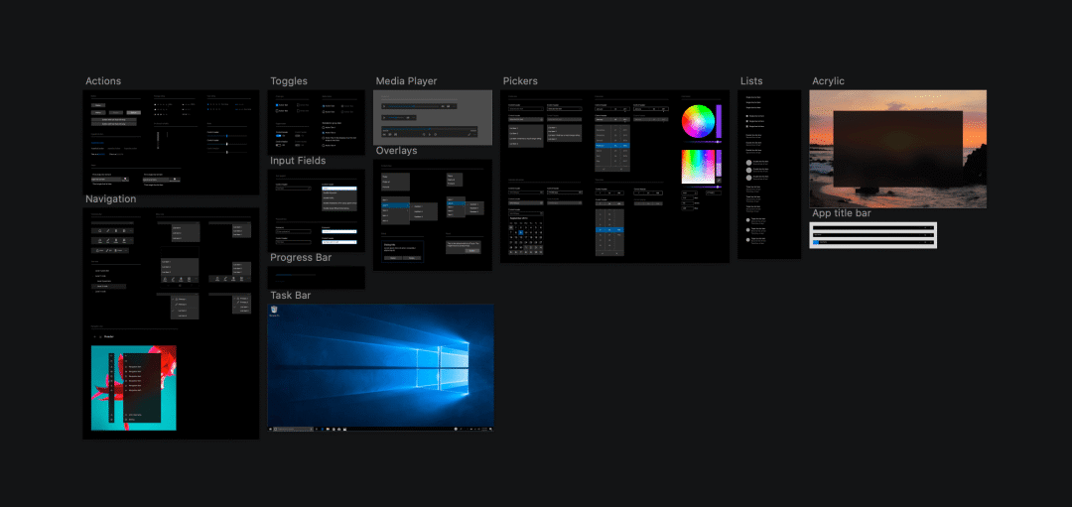Click the vertical scrollbar in the Actions frame

(158, 140)
